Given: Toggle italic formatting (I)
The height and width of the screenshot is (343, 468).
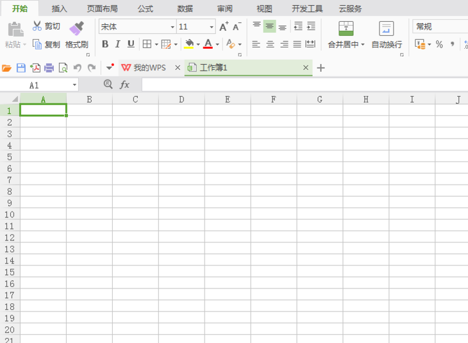Looking at the screenshot, I should (x=118, y=44).
